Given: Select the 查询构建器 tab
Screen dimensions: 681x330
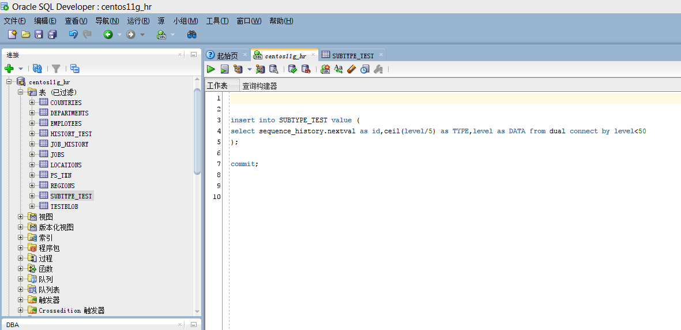Looking at the screenshot, I should tap(259, 86).
